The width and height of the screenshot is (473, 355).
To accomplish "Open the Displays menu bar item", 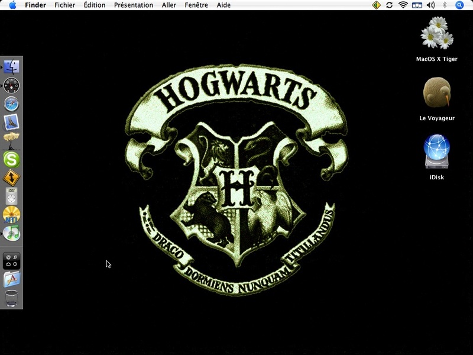I will point(417,5).
